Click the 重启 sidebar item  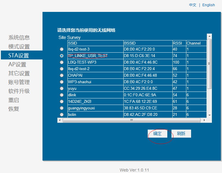tap(14, 100)
